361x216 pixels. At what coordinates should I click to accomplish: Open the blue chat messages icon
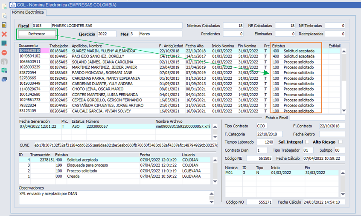pos(4,80)
